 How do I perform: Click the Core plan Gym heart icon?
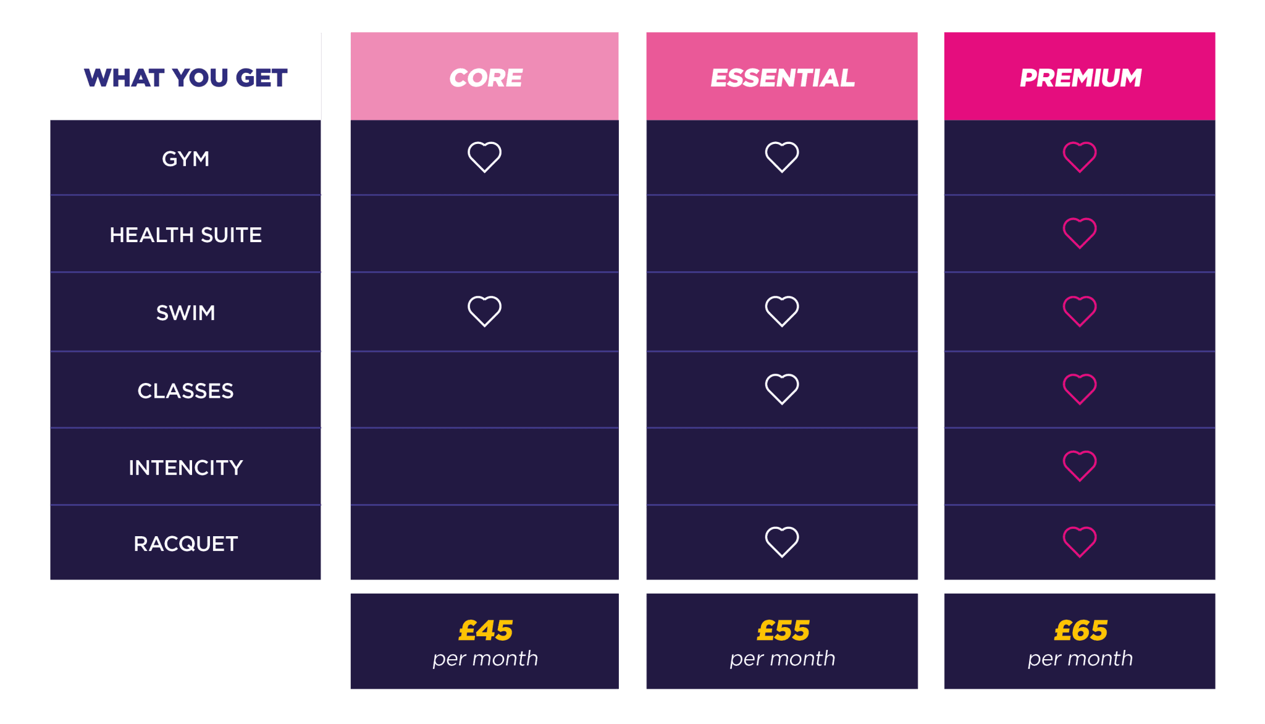(x=484, y=157)
